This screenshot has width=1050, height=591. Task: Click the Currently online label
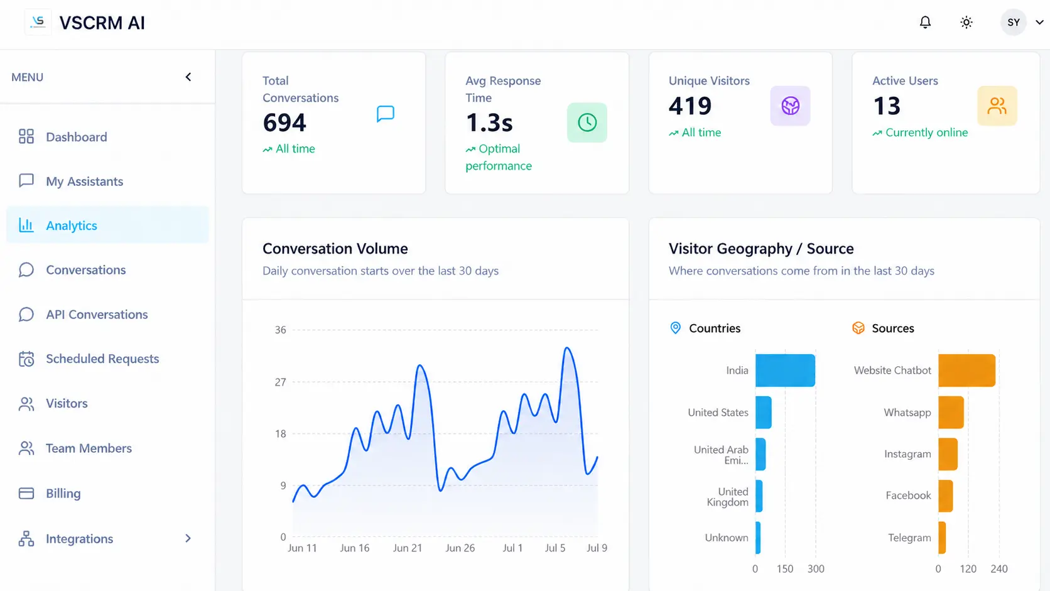927,133
